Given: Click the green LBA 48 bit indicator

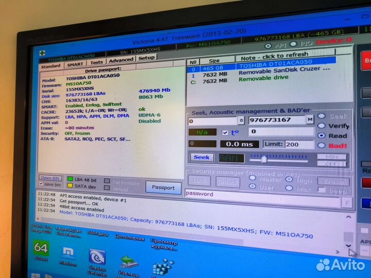Looking at the screenshot, I should [x=70, y=179].
